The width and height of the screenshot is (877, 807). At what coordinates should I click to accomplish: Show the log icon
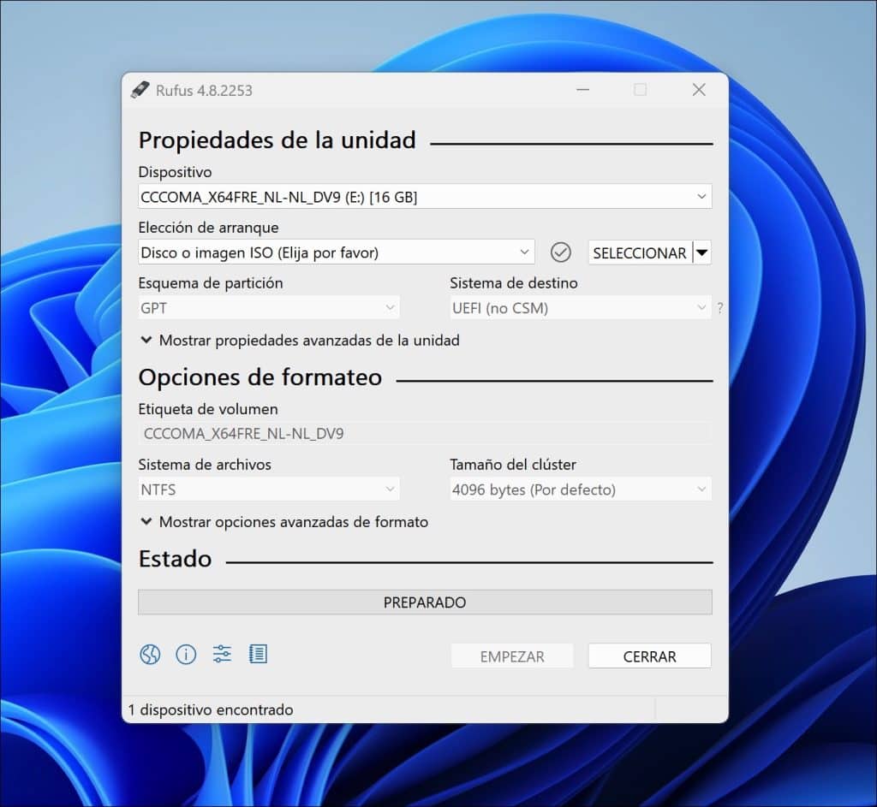pos(258,654)
